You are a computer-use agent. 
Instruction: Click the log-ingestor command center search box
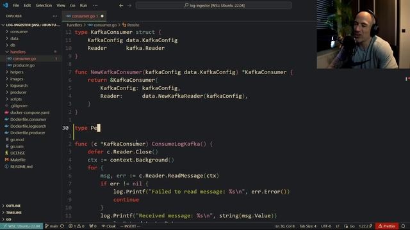213,5
